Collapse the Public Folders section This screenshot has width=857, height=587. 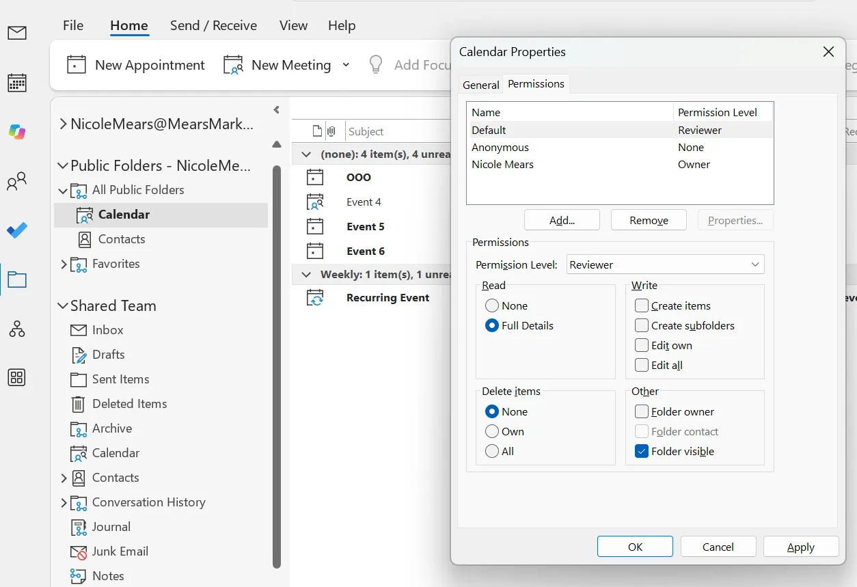coord(63,165)
